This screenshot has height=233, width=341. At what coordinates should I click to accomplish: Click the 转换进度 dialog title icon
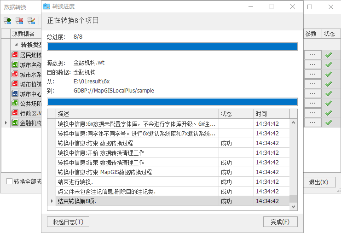coord(46,7)
